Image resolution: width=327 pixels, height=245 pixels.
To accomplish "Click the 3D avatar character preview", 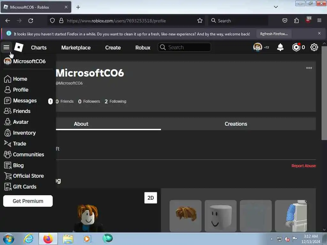I will tap(87, 218).
